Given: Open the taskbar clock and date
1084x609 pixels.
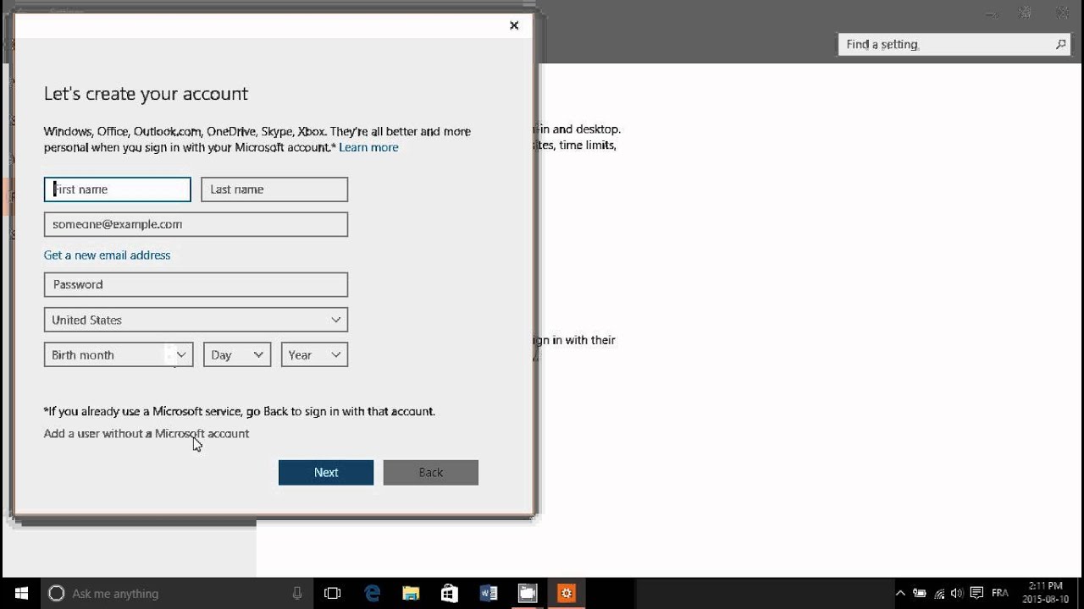Looking at the screenshot, I should point(1045,593).
